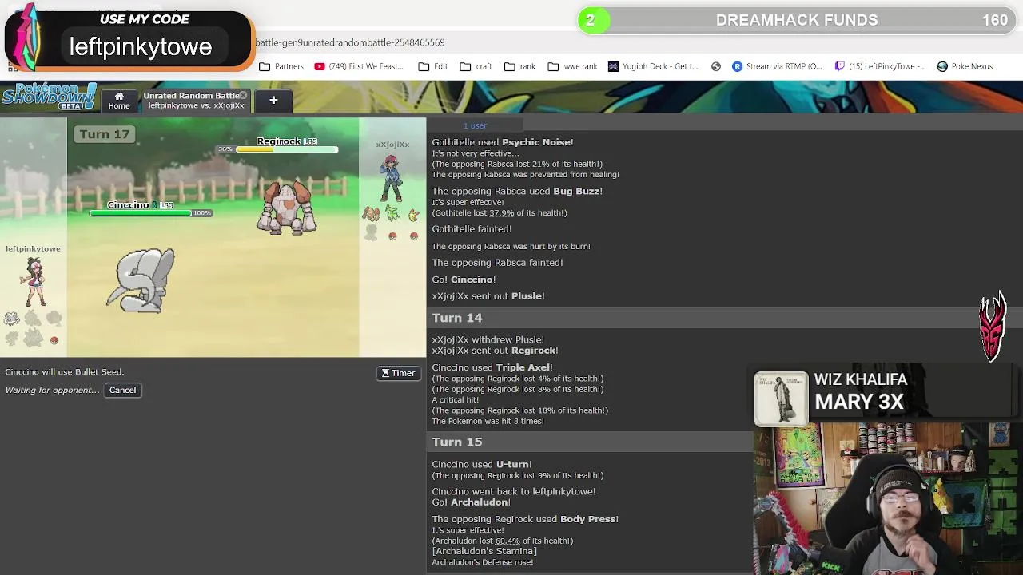Click the green number 2 badge

coord(593,20)
